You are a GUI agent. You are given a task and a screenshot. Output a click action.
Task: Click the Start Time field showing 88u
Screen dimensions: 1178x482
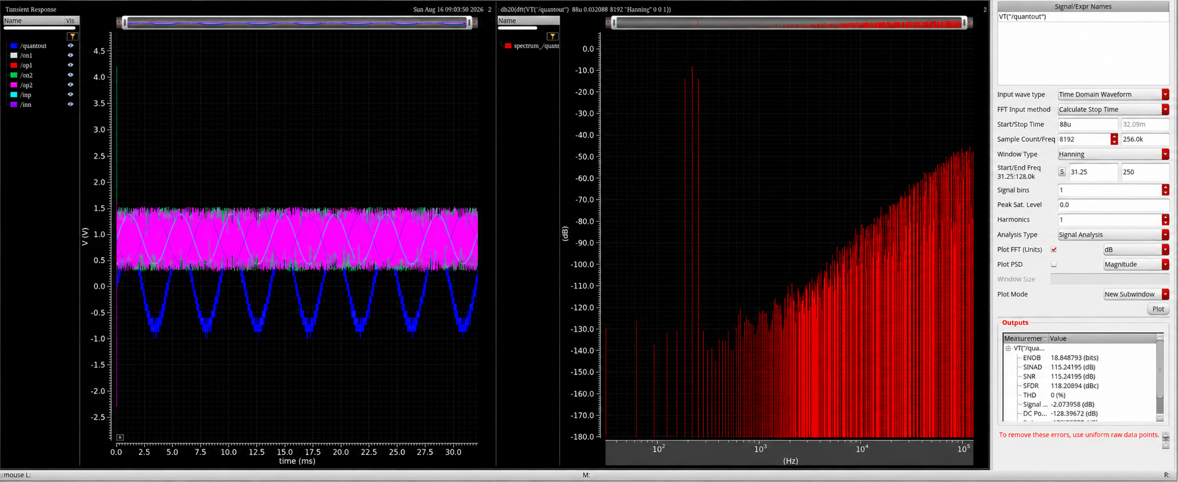tap(1087, 124)
